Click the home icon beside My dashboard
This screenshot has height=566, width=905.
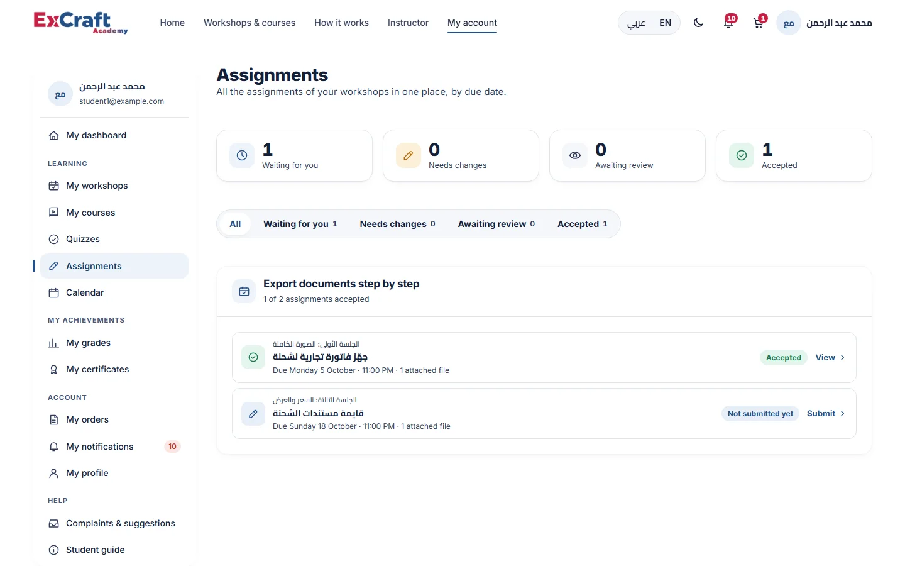(54, 135)
